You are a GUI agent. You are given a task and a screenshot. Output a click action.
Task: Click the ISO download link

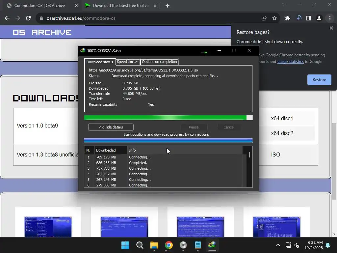275,155
